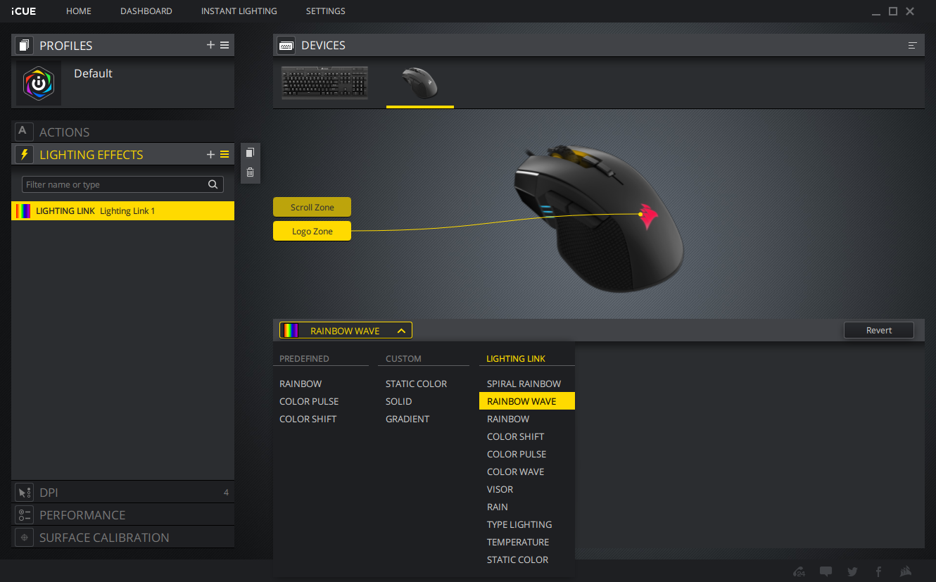
Task: Choose Rainbow under Predefined column
Action: [301, 384]
